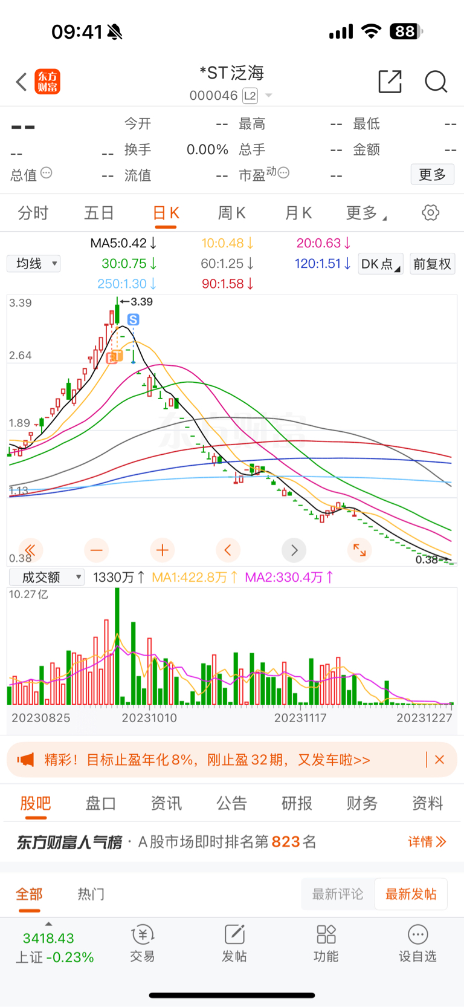The height and width of the screenshot is (1007, 464).
Task: Open the 东方财富 logo
Action: tap(47, 82)
